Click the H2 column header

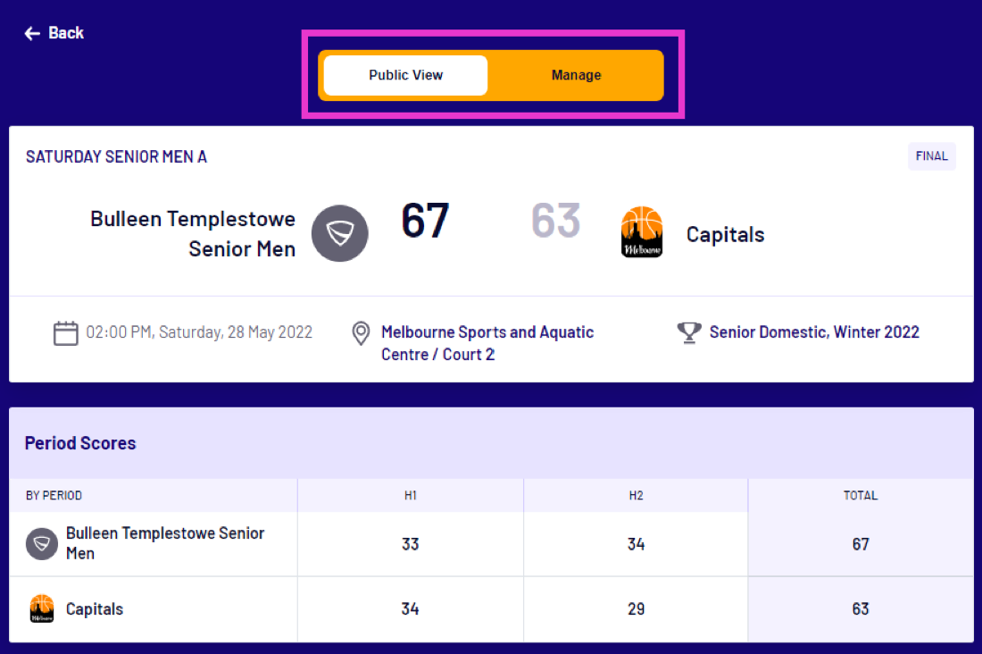[636, 495]
